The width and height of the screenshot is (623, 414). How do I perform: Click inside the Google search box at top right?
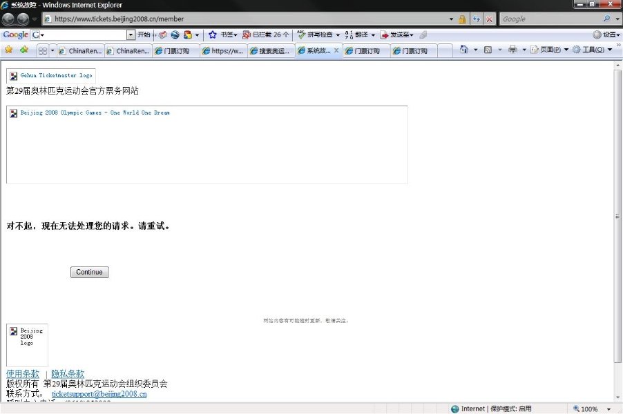tap(550, 19)
